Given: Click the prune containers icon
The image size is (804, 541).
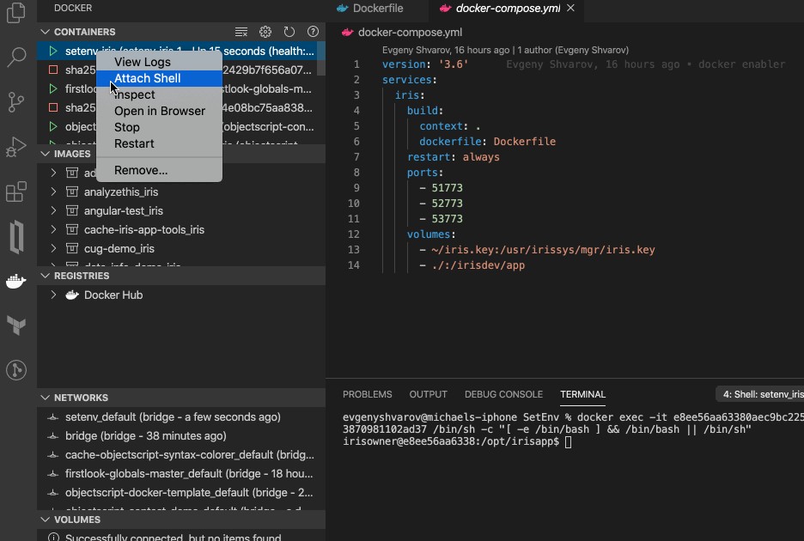Looking at the screenshot, I should click(242, 32).
